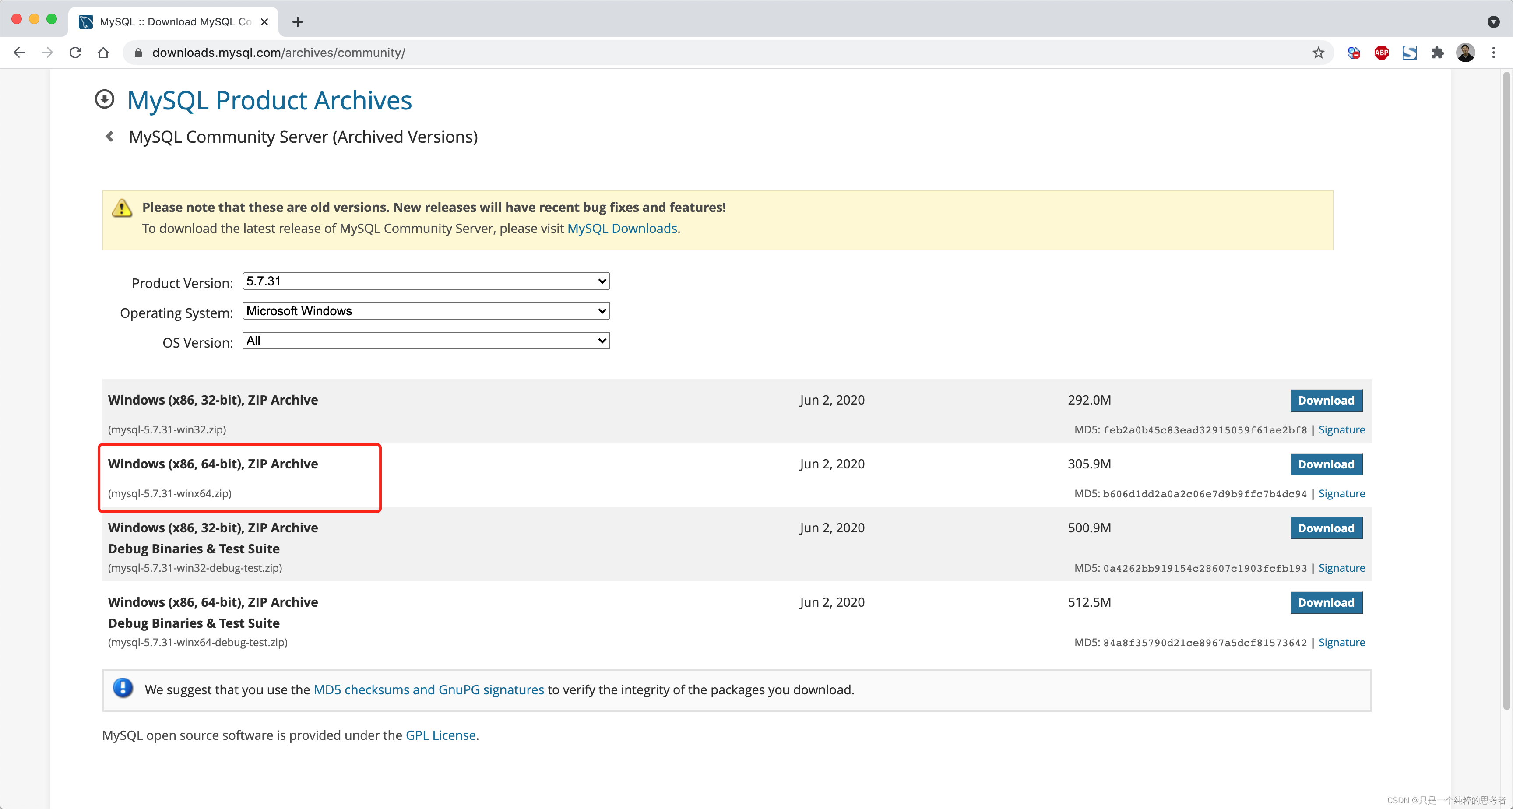Expand the OS Version dropdown
Screen dimensions: 1513x809
coord(426,341)
